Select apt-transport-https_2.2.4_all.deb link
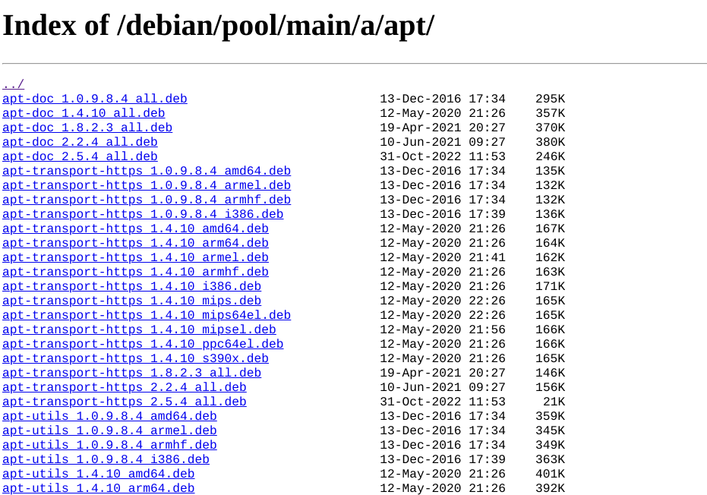Screen dimensions: 707x495 (125, 387)
